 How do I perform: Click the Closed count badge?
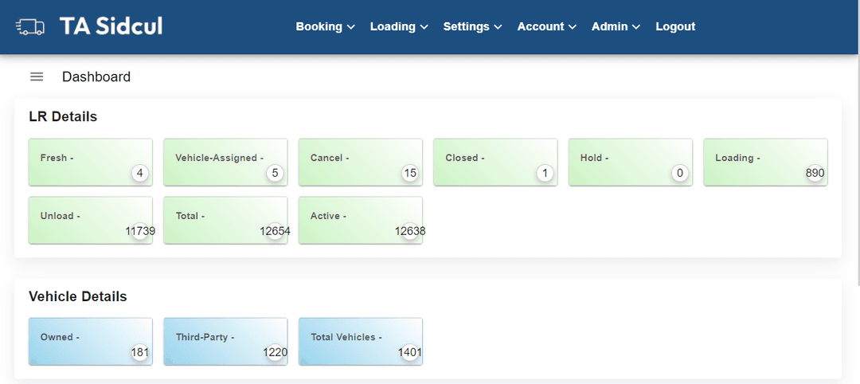pos(545,173)
